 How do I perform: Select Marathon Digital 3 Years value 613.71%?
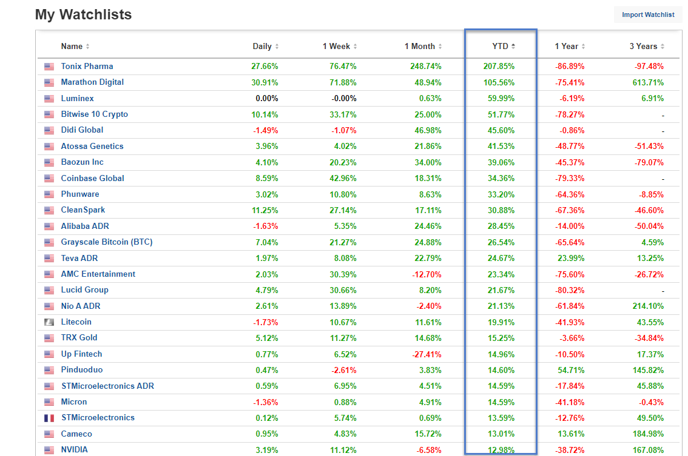coord(648,82)
